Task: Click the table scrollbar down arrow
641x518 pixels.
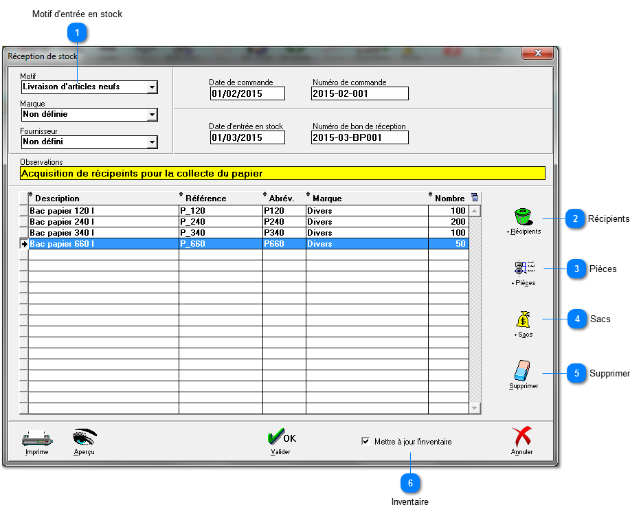Action: pyautogui.click(x=475, y=408)
